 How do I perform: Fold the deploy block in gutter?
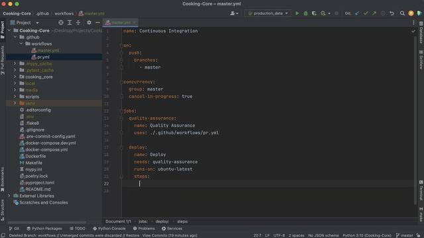click(x=121, y=147)
